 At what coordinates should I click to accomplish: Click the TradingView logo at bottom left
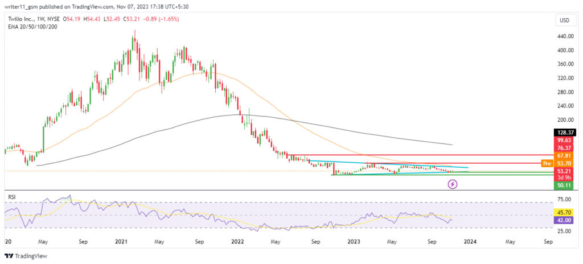[x=26, y=256]
